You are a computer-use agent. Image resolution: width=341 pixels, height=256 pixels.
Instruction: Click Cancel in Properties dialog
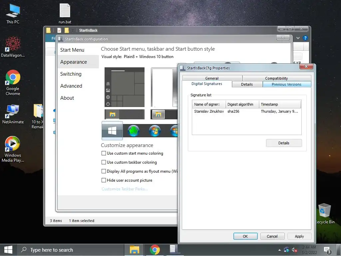272,236
